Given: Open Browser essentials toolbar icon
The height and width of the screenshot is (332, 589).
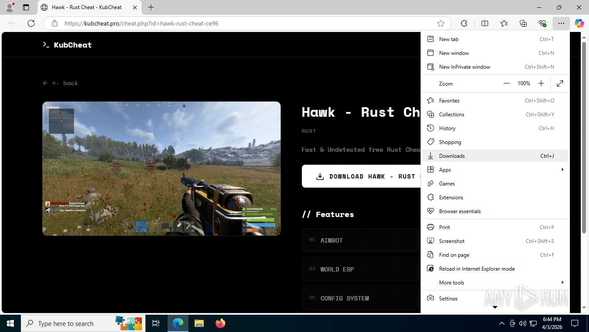Looking at the screenshot, I should pyautogui.click(x=542, y=23).
